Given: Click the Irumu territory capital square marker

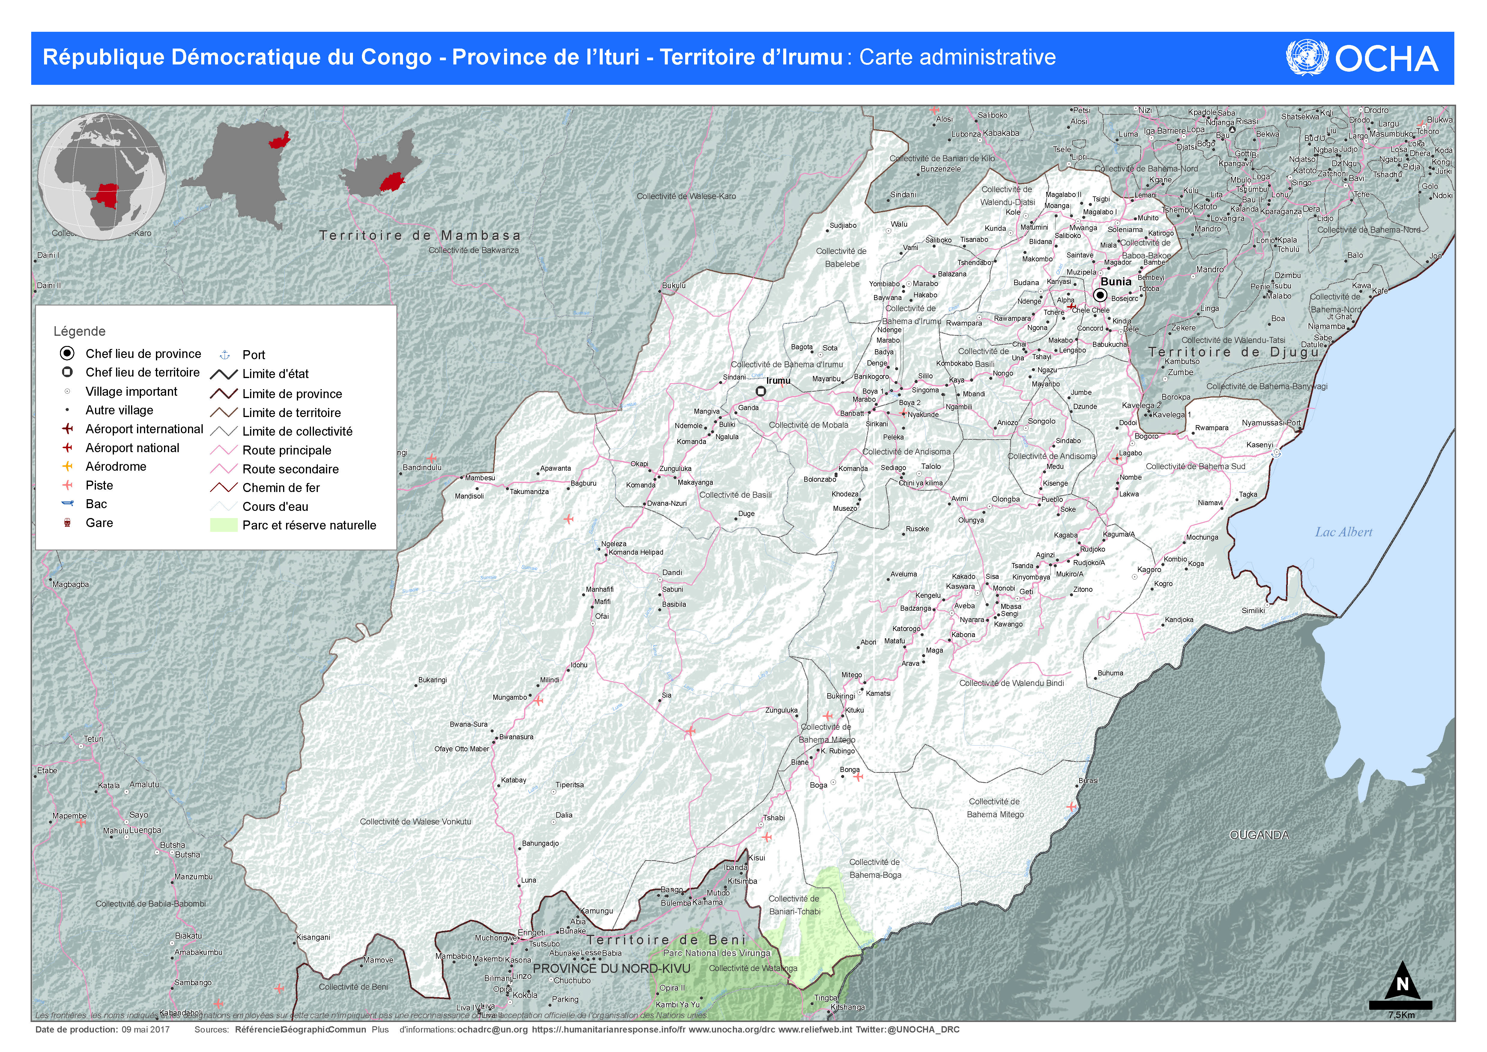Looking at the screenshot, I should [761, 391].
